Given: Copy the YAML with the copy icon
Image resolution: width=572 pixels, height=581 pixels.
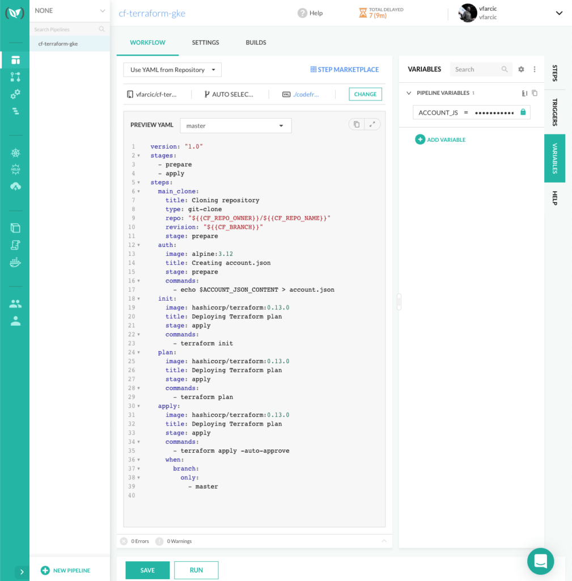Looking at the screenshot, I should [x=356, y=124].
